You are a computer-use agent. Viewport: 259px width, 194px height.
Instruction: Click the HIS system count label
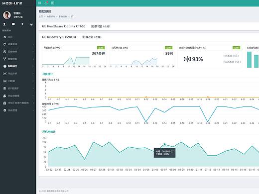coord(231,56)
